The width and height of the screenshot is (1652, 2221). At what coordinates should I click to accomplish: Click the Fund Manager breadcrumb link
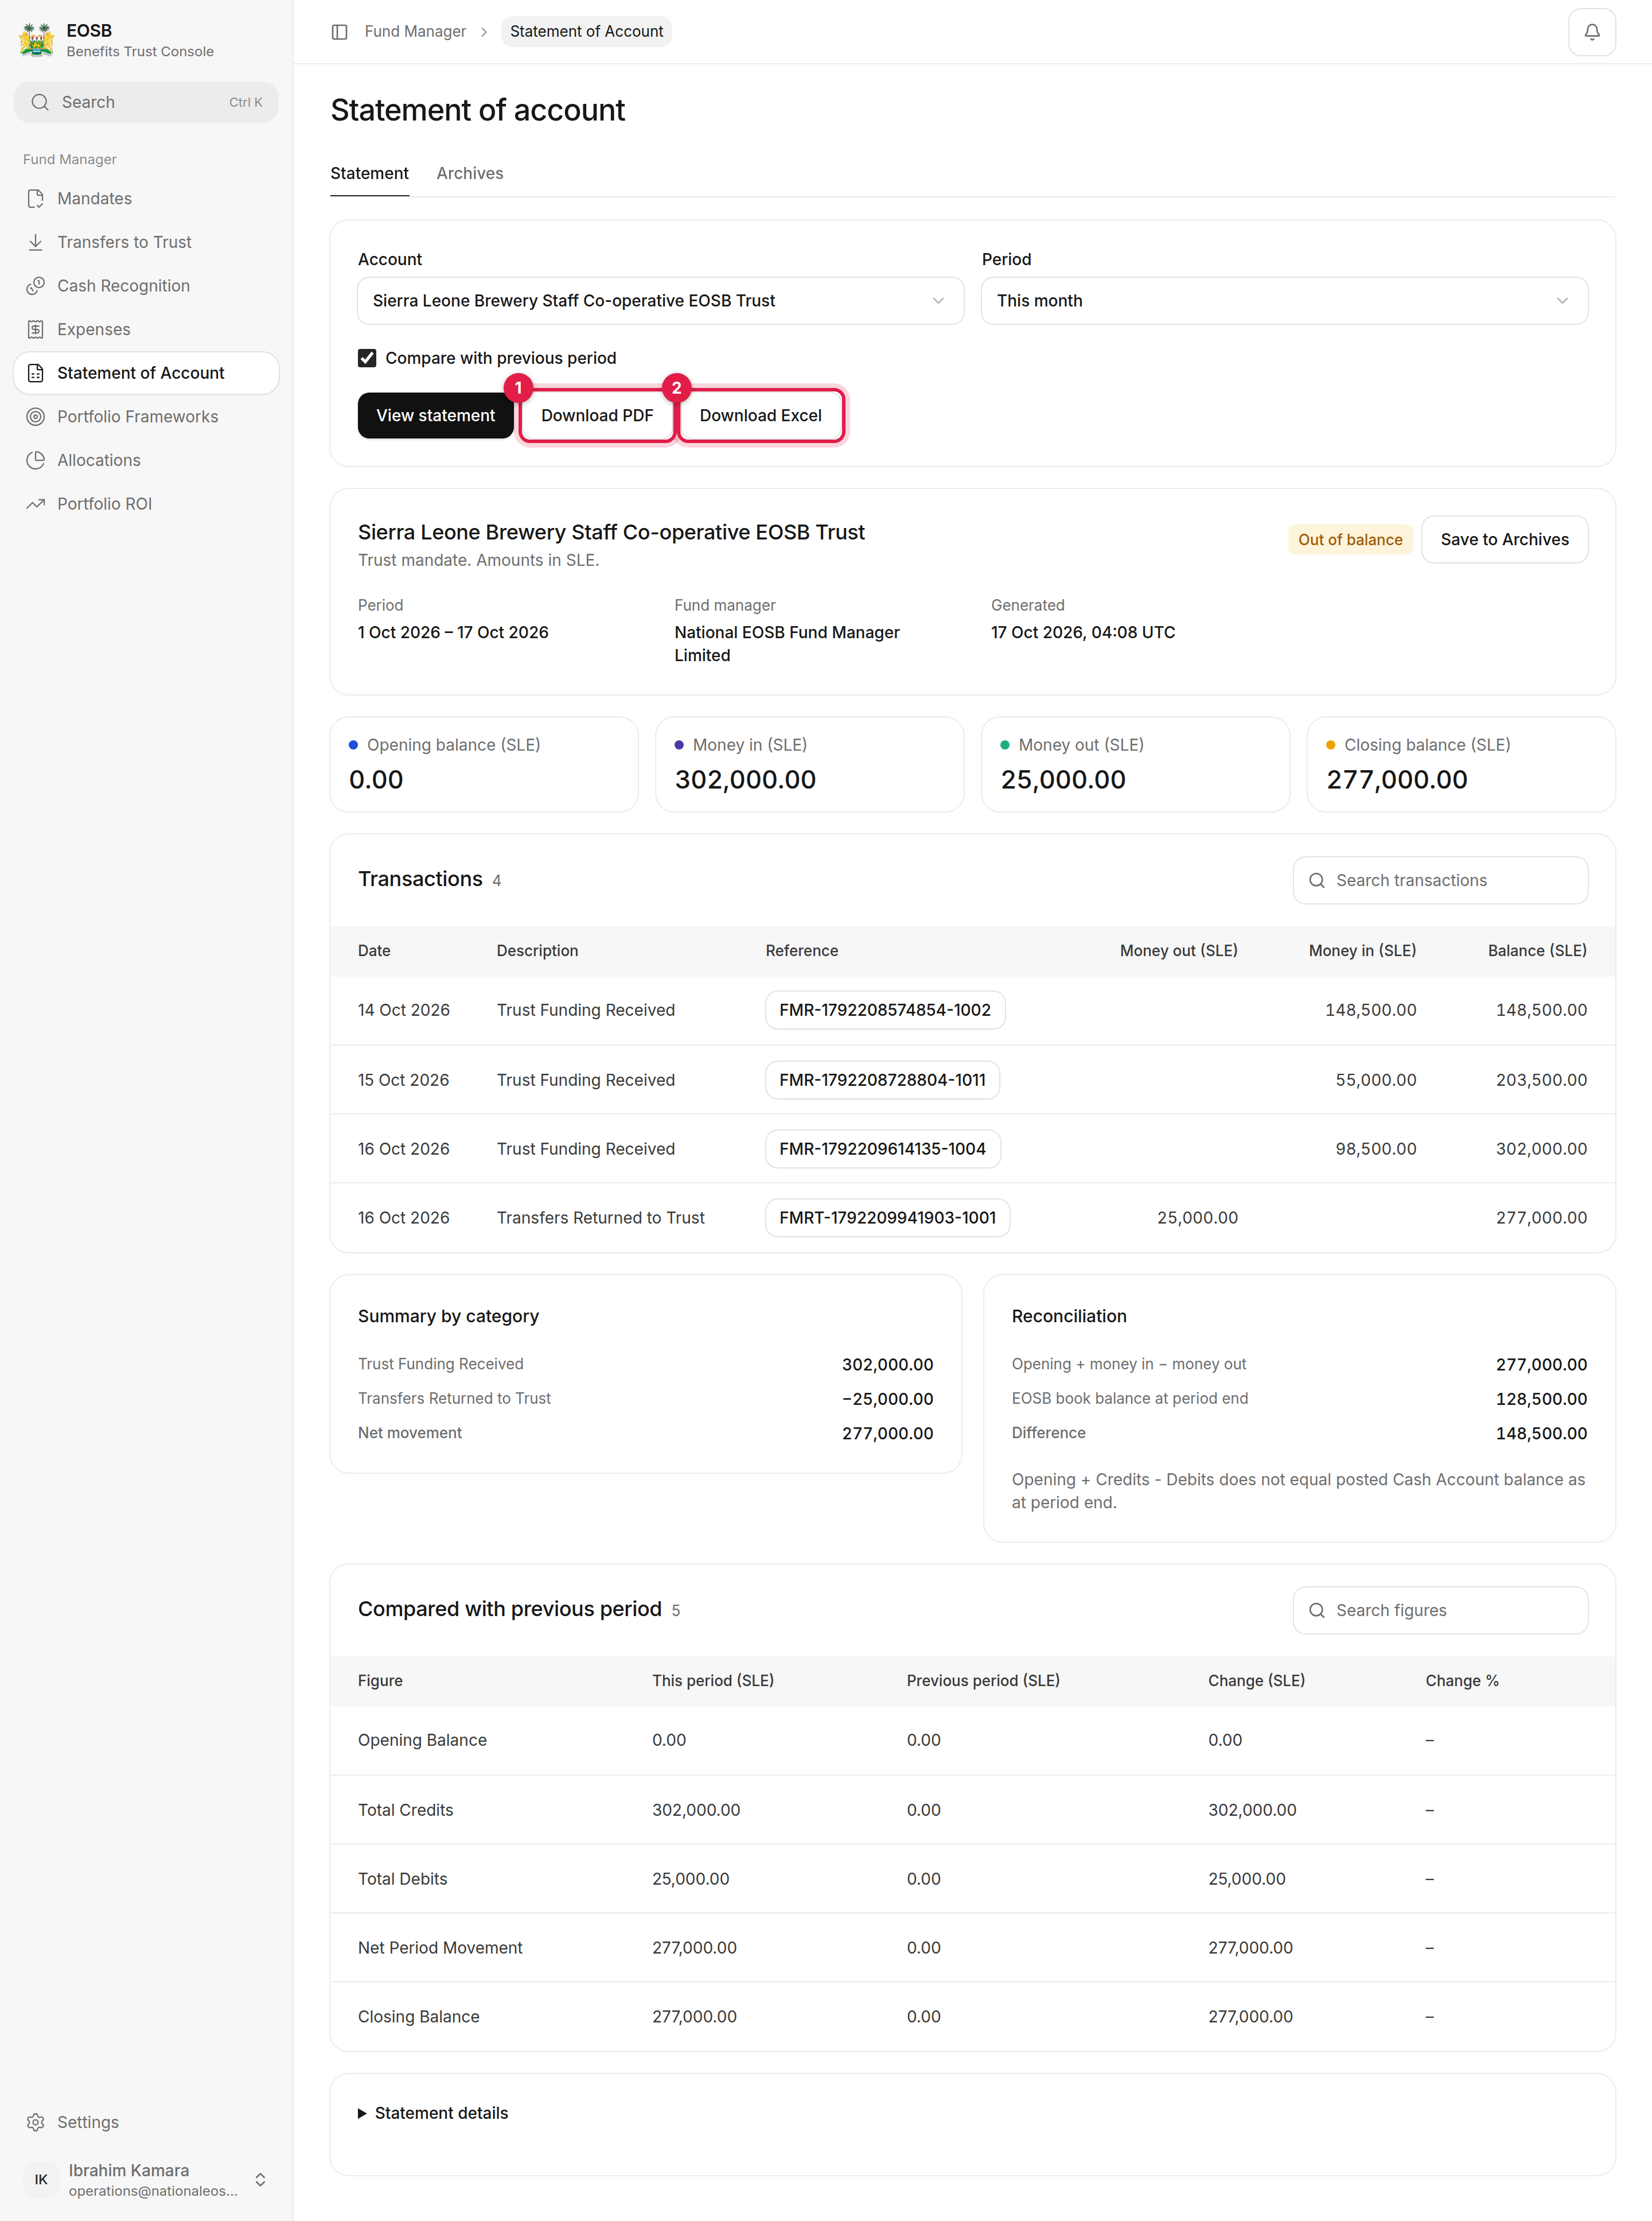(415, 32)
